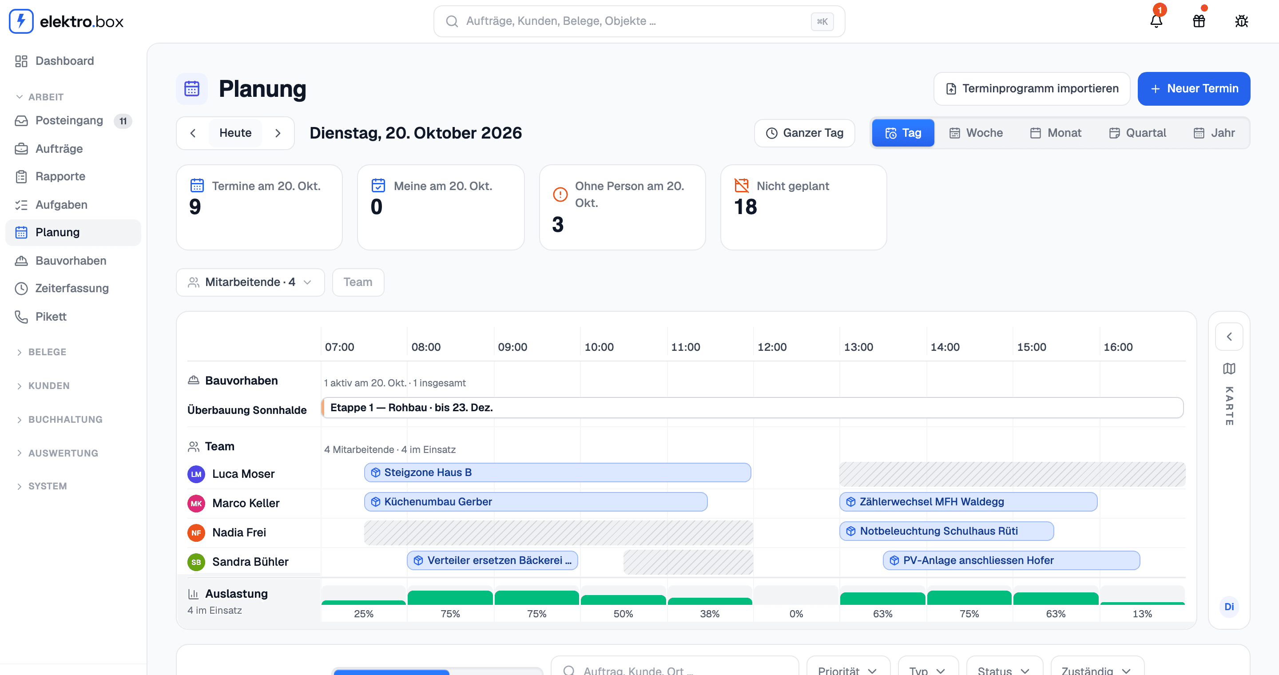Open the notifications bell
Image resolution: width=1279 pixels, height=675 pixels.
point(1156,21)
